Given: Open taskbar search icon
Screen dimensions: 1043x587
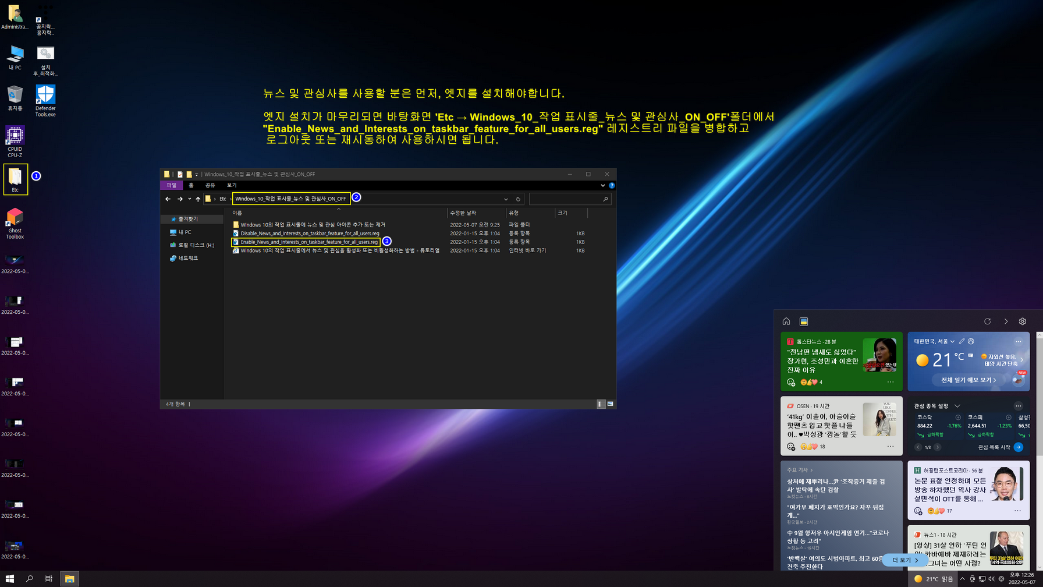Looking at the screenshot, I should pos(30,579).
